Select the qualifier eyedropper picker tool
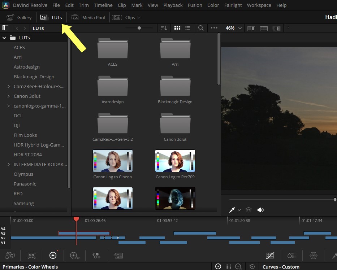This screenshot has height=270, width=337. click(232, 210)
